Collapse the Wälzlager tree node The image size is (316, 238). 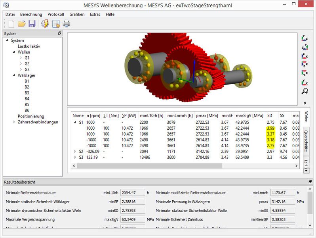(x=14, y=75)
